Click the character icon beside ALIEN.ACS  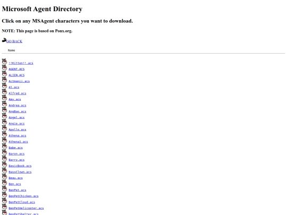click(x=4, y=74)
